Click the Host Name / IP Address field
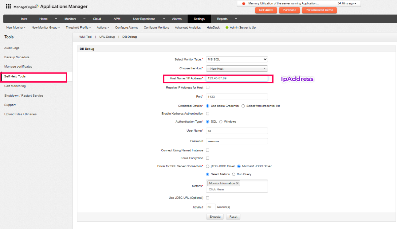This screenshot has width=397, height=229. 237,78
